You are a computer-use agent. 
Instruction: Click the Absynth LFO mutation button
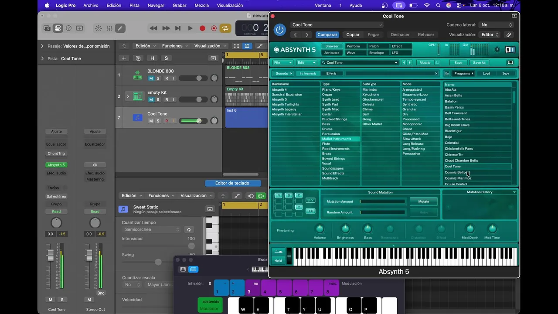[310, 211]
